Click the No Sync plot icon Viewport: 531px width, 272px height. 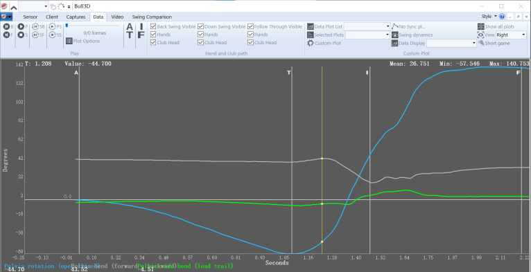pyautogui.click(x=395, y=26)
